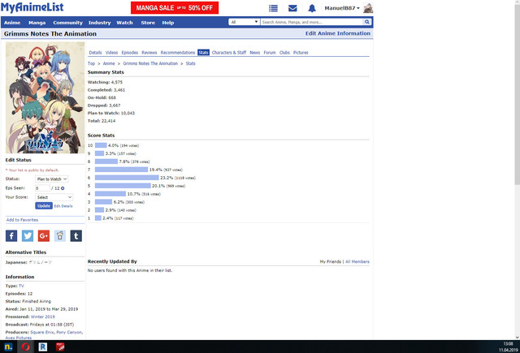Screen dimensions: 520x353
Task: Click the Anime breadcrumb link
Action: [x=109, y=63]
